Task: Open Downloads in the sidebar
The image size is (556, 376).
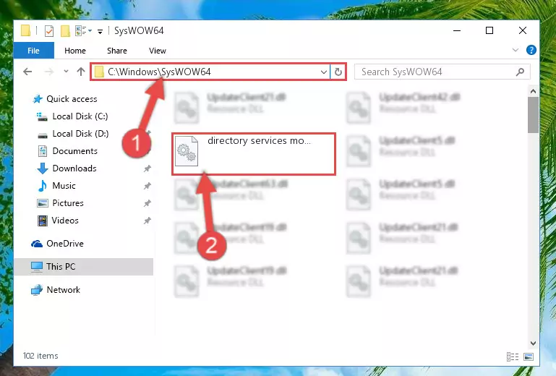Action: (x=74, y=168)
